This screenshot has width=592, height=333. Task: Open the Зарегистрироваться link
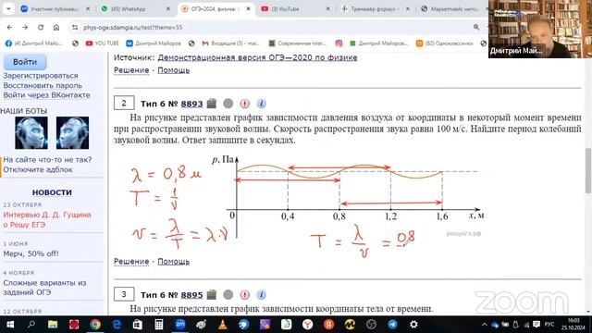[41, 76]
